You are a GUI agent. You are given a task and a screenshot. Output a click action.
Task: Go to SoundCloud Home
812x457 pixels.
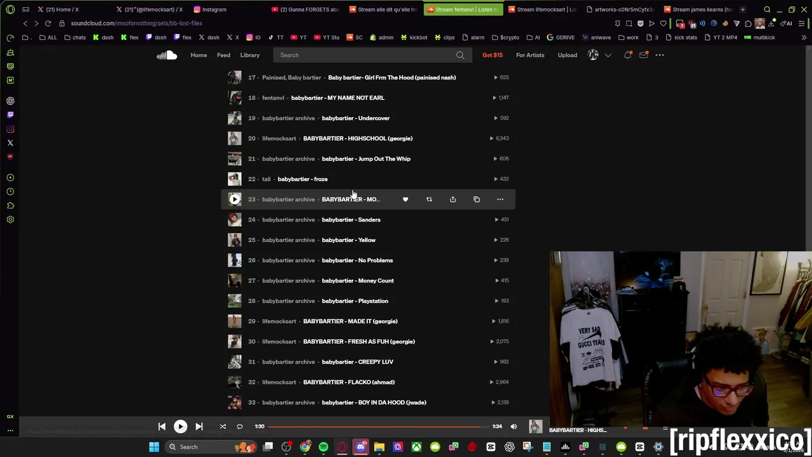pyautogui.click(x=199, y=55)
